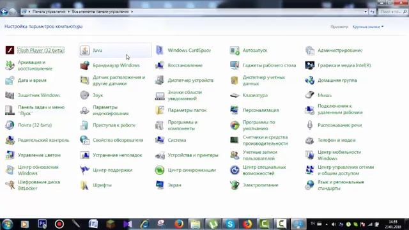409x230 pixels.
Task: Expand the address bar history dropdown arrow
Action: (x=366, y=11)
